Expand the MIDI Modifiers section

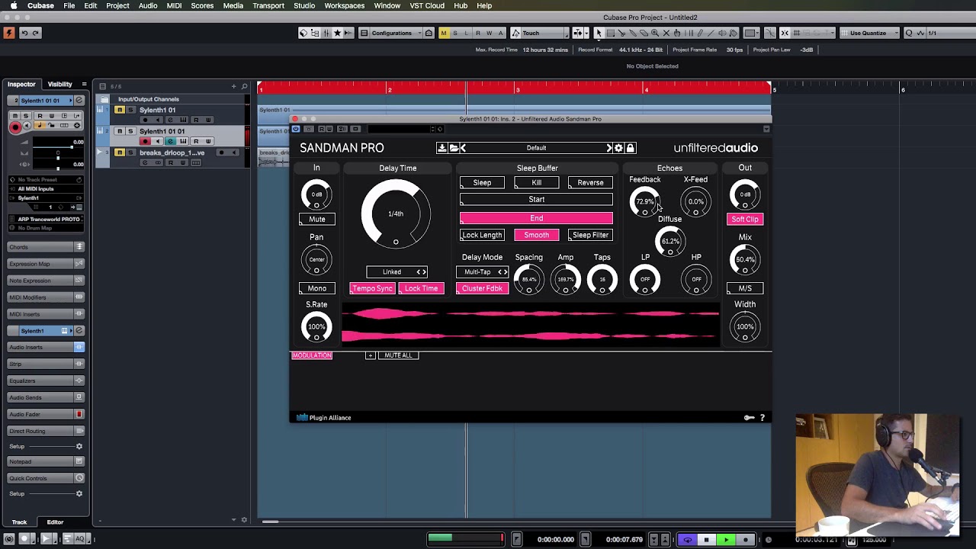pos(46,297)
